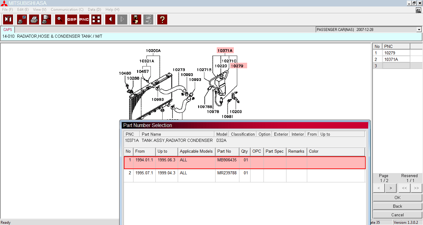Click 10480 label in the diagram
The width and height of the screenshot is (423, 225).
coord(125,73)
